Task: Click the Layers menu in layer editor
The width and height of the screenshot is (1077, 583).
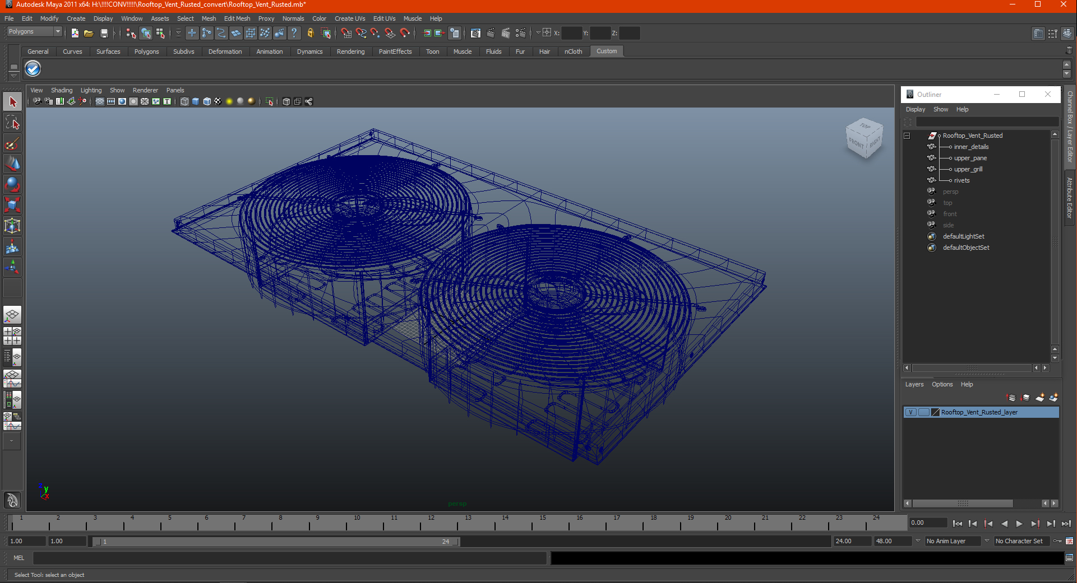Action: pyautogui.click(x=914, y=384)
